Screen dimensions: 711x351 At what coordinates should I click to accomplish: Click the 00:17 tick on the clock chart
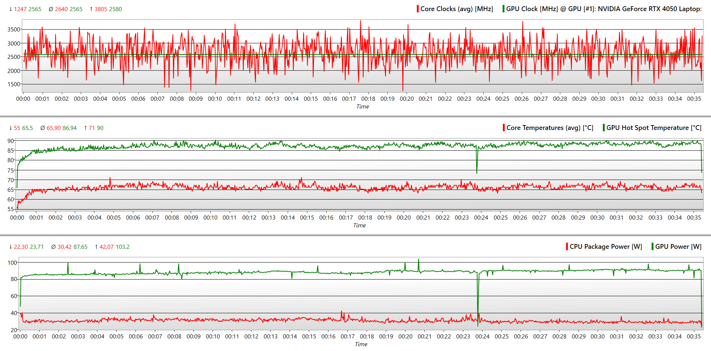pyautogui.click(x=349, y=99)
